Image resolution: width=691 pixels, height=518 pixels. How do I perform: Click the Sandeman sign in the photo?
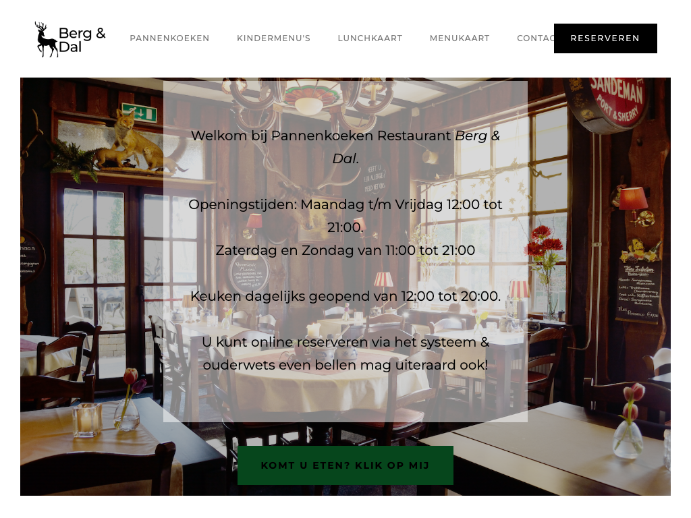[x=608, y=104]
